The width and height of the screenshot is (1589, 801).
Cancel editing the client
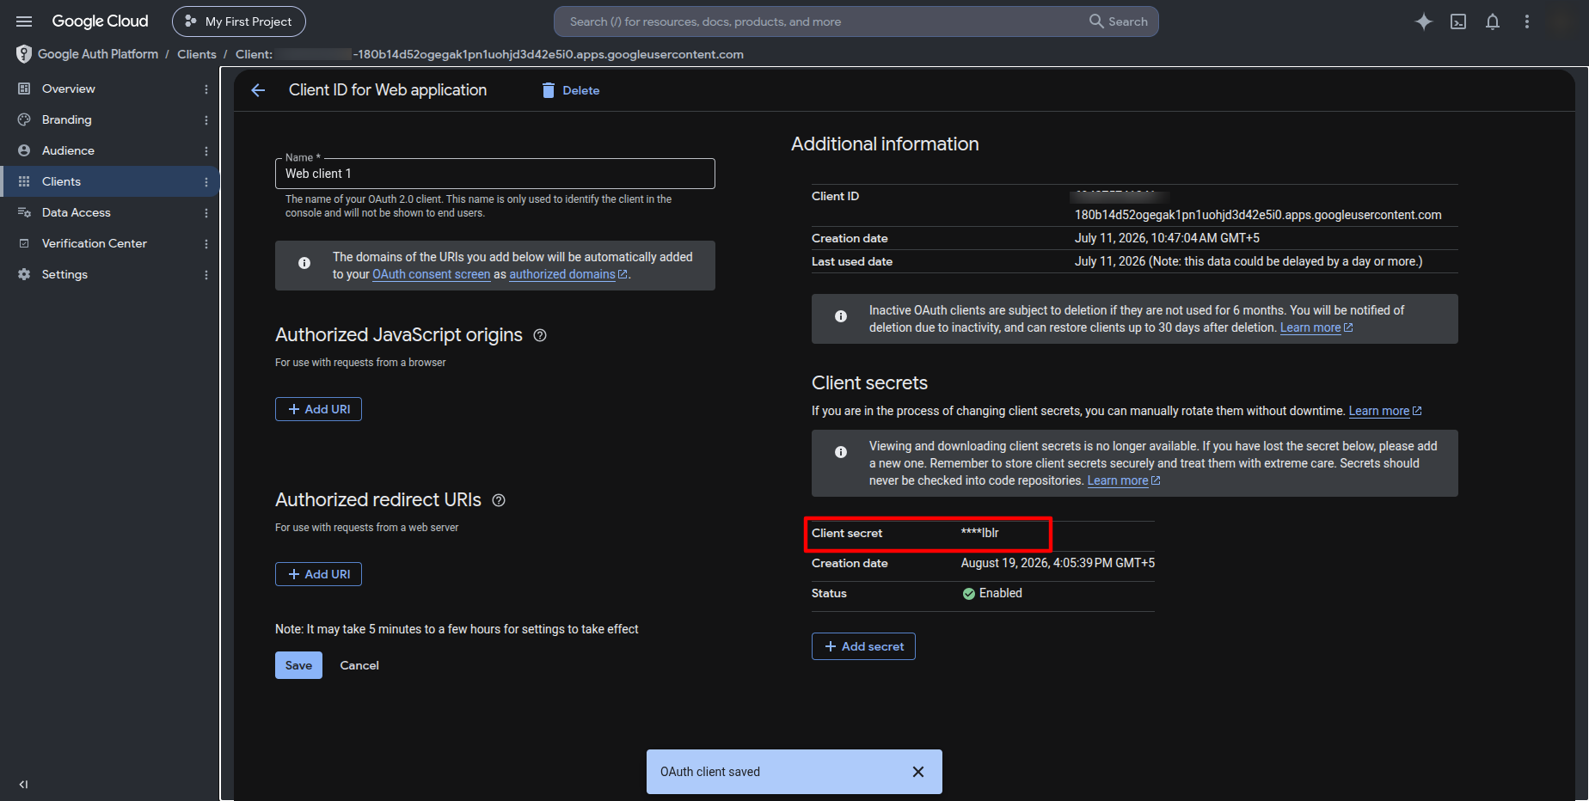point(359,665)
